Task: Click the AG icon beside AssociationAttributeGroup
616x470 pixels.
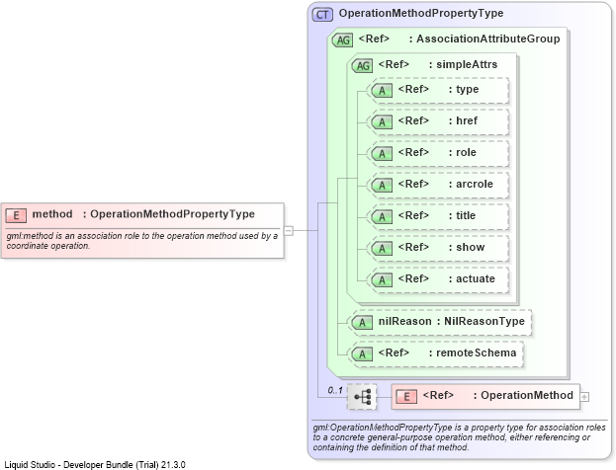Action: tap(342, 40)
